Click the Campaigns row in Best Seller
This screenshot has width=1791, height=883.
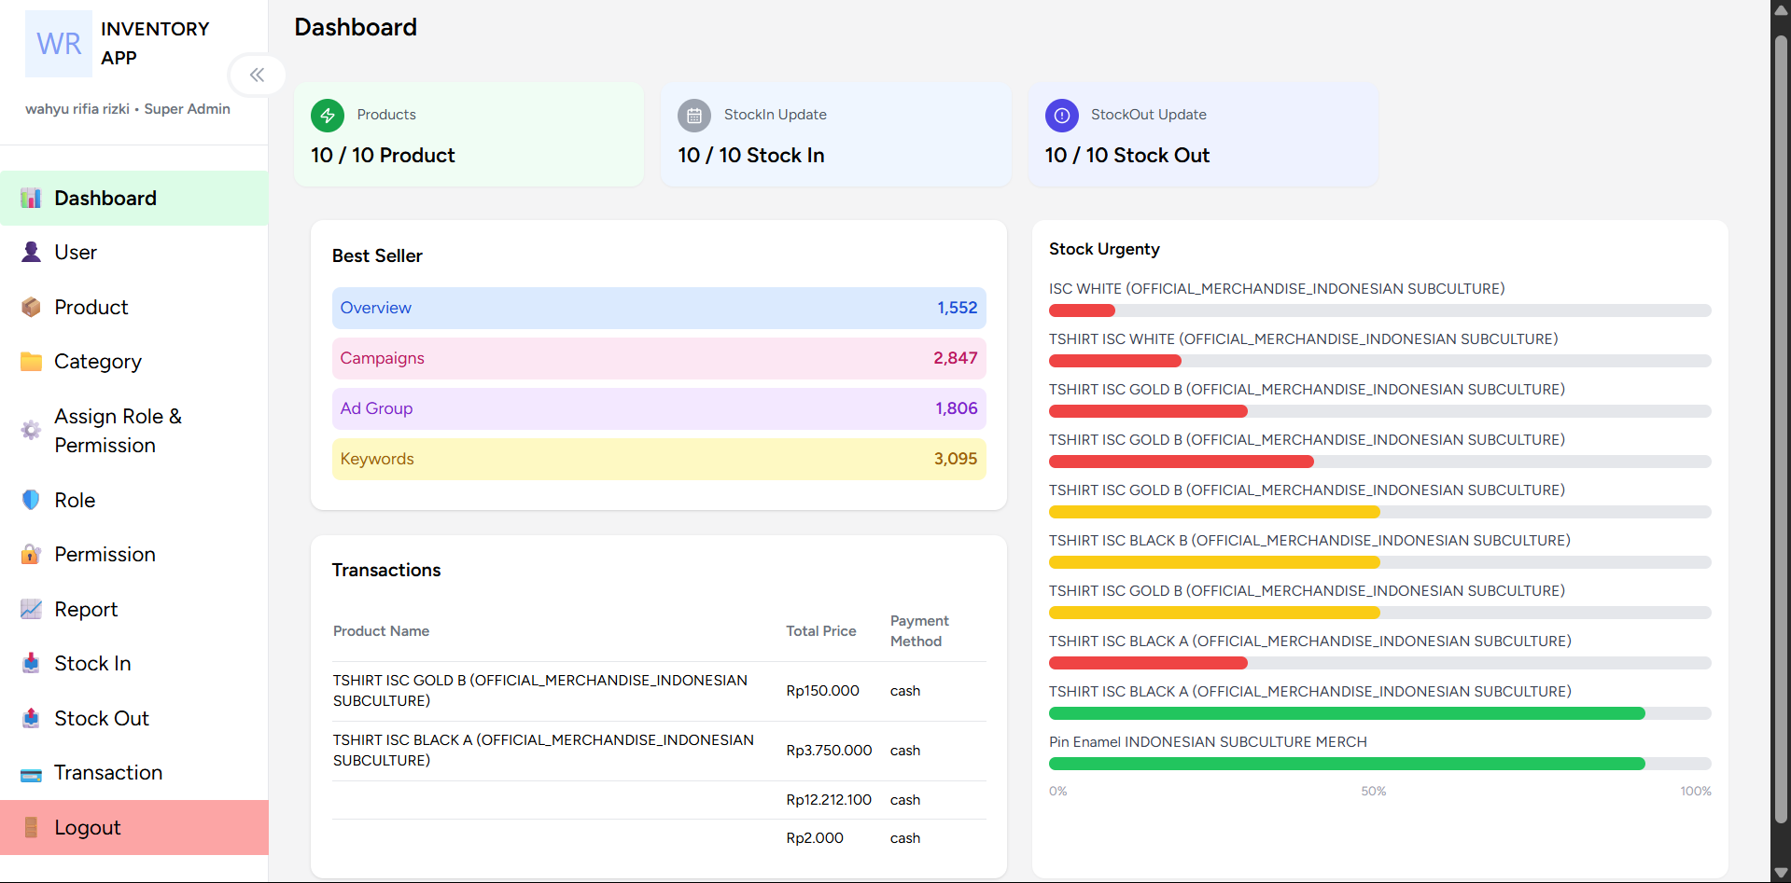[x=658, y=358]
